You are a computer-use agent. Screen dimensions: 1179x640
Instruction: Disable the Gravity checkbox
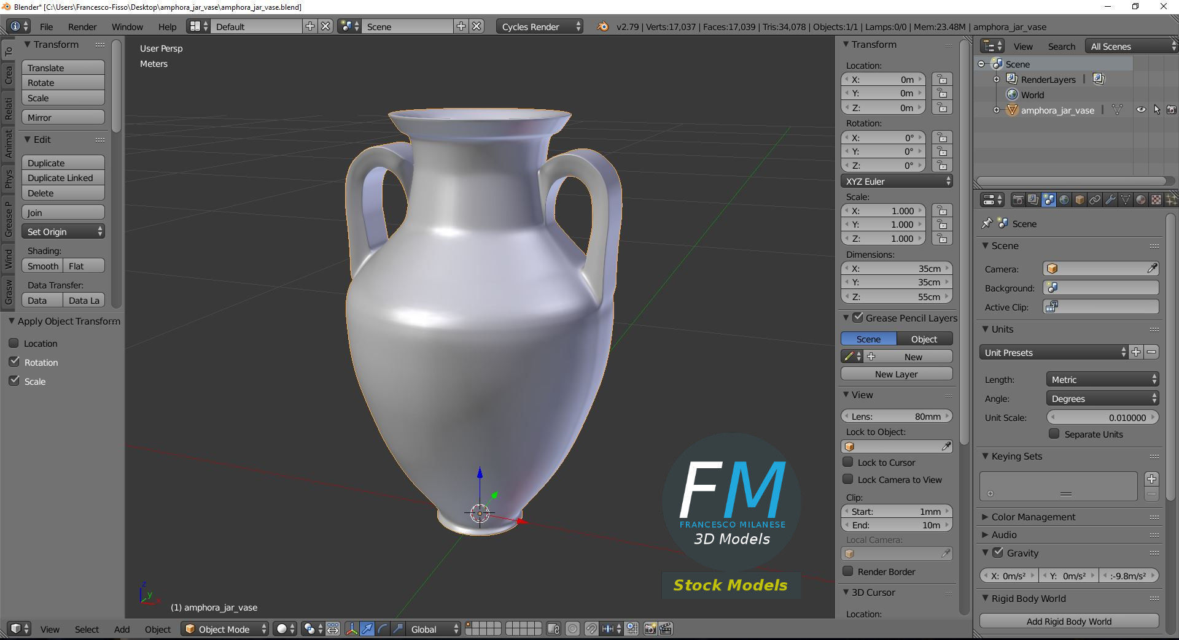(x=998, y=552)
